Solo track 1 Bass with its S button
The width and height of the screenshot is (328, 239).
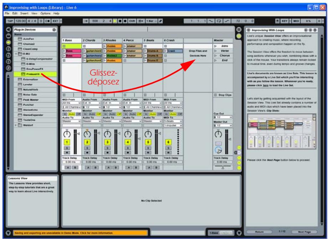coord(66,147)
